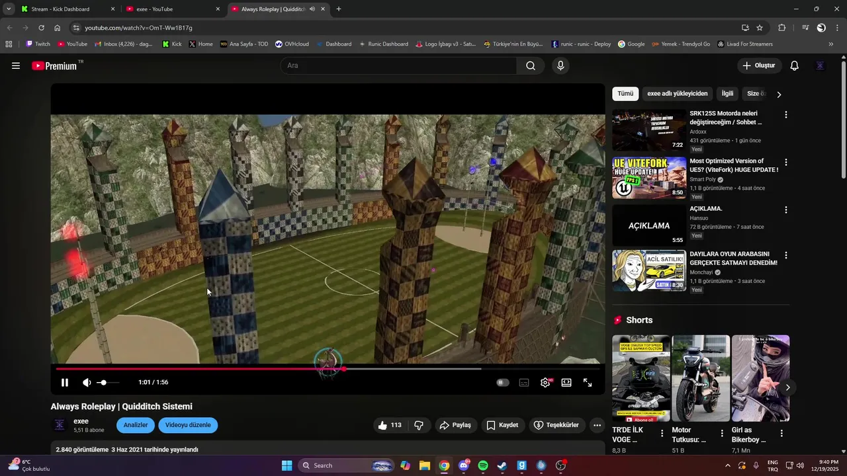Image resolution: width=847 pixels, height=476 pixels.
Task: Enter fullscreen mode
Action: coord(588,382)
